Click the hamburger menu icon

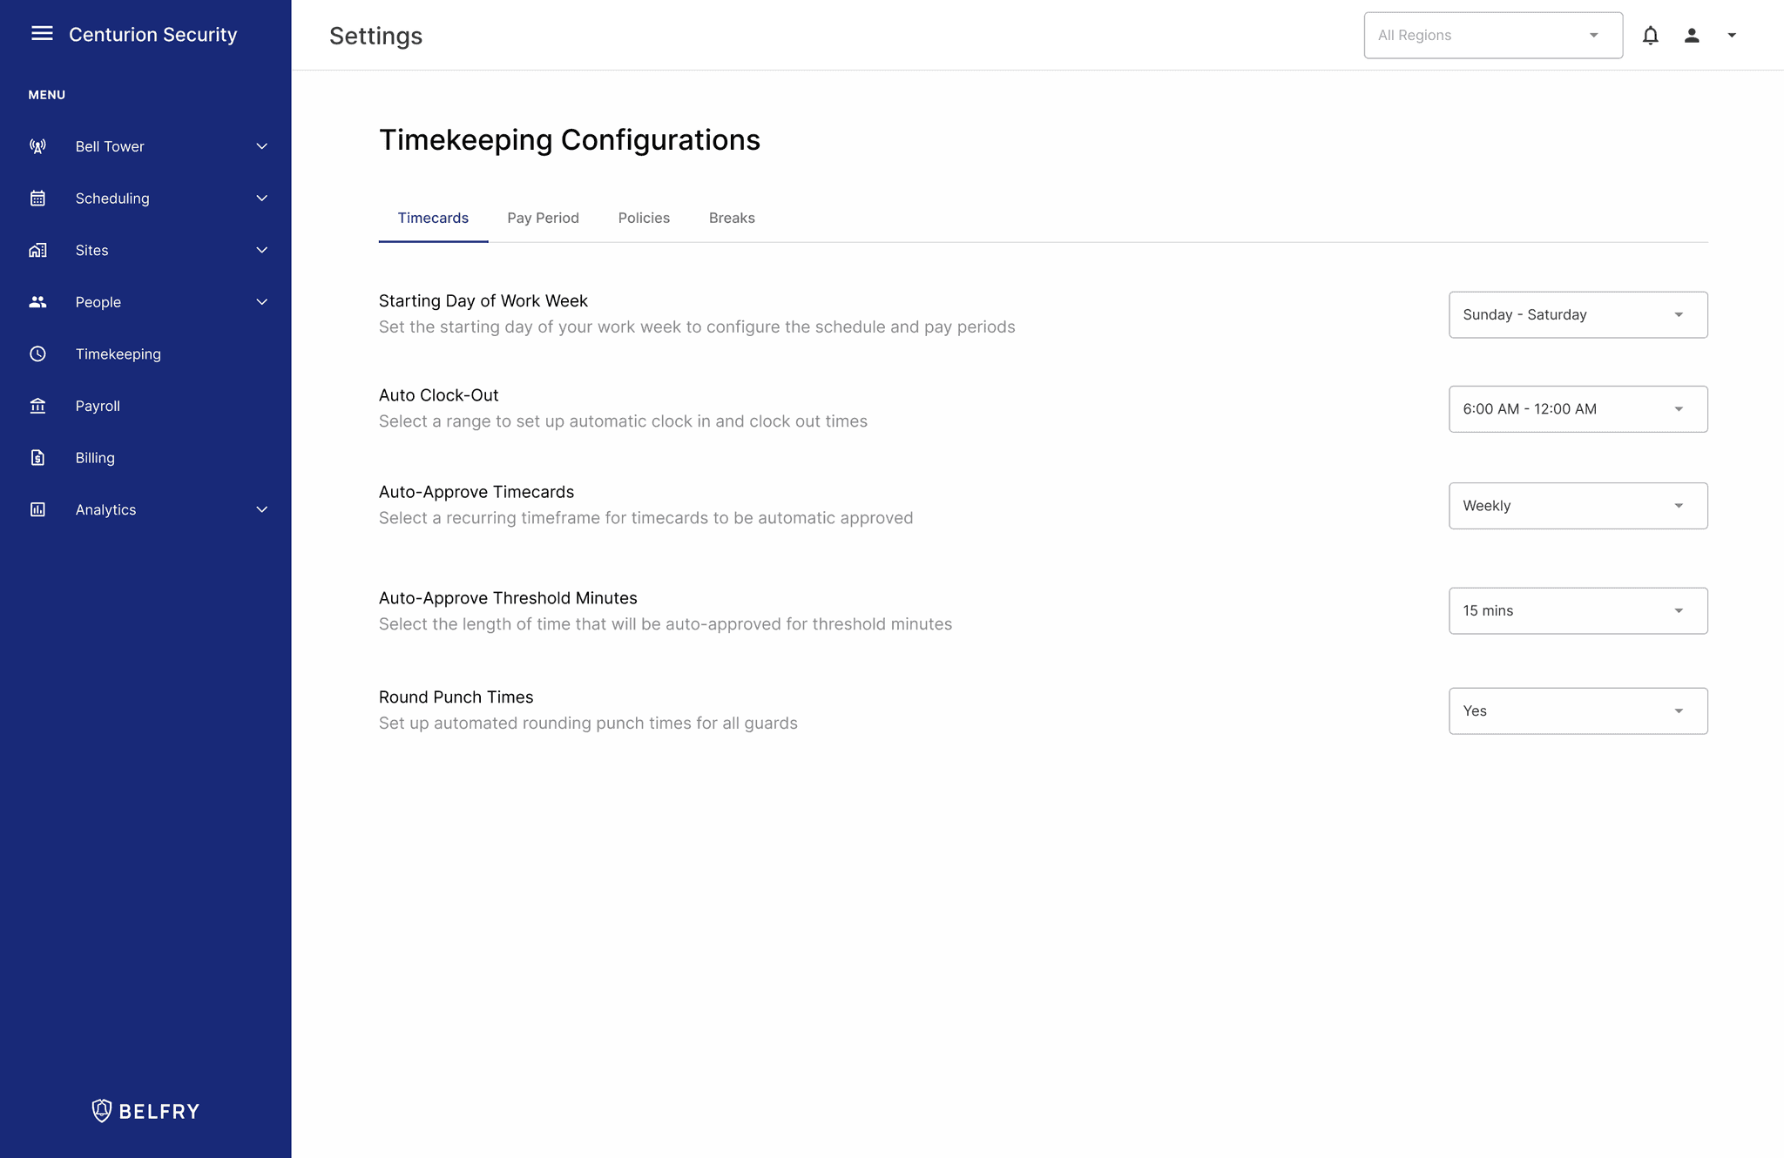[x=42, y=34]
